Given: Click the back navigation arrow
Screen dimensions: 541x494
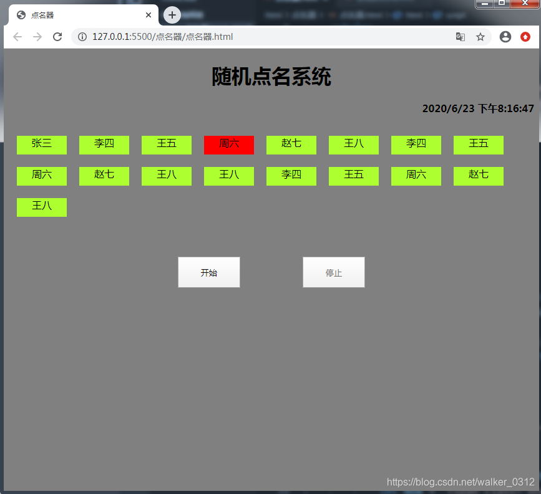Looking at the screenshot, I should pos(17,37).
